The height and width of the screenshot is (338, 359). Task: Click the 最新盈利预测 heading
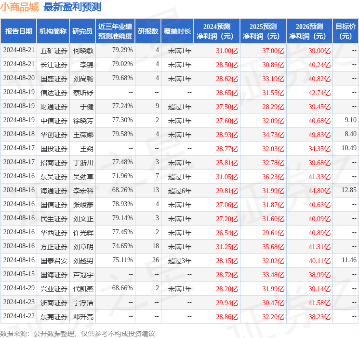(72, 7)
